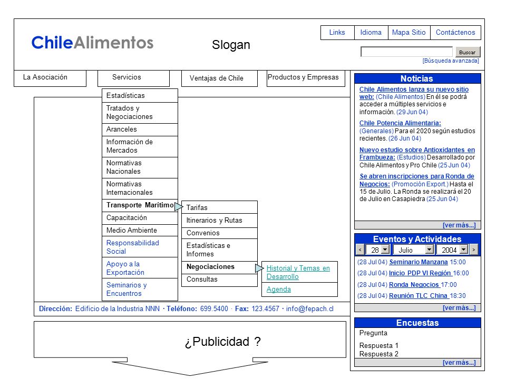Screen dimensions: 506x379
Task: Open news Se abren inscripciones para Ronda de Negocios
Action: (416, 180)
